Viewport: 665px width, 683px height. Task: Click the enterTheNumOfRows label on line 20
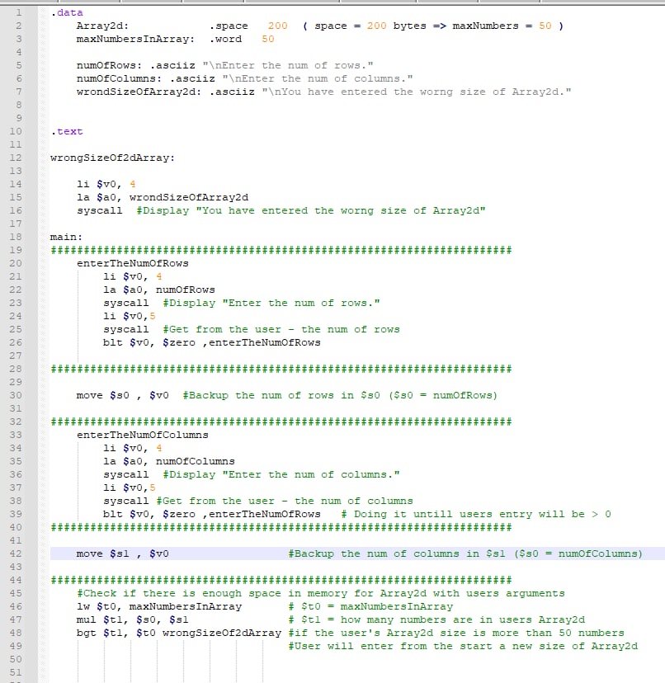(x=133, y=263)
